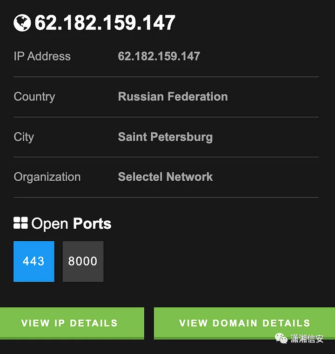335x354 pixels.
Task: Click the 潇湘信安 watermark text
Action: click(x=307, y=338)
